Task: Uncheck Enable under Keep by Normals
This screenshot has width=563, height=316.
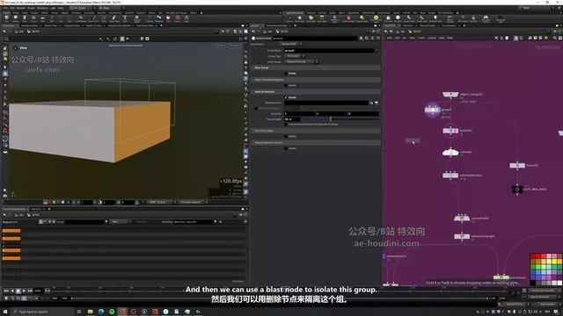Action: pyautogui.click(x=286, y=97)
